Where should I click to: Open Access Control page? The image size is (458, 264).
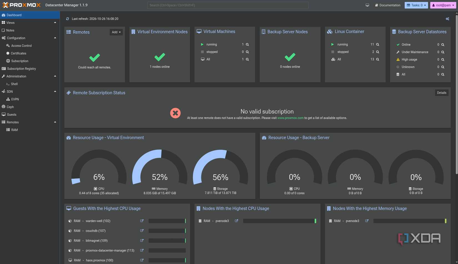coord(30,46)
